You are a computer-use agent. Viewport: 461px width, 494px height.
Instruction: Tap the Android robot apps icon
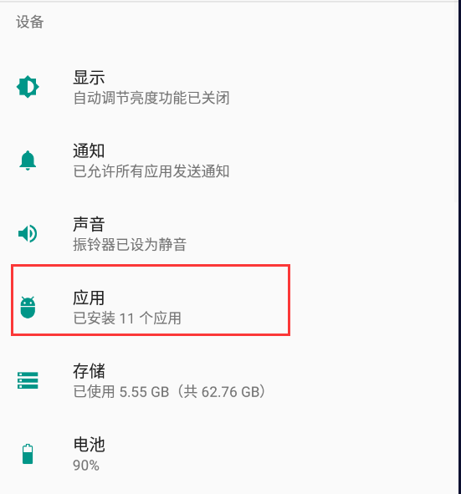coord(28,307)
